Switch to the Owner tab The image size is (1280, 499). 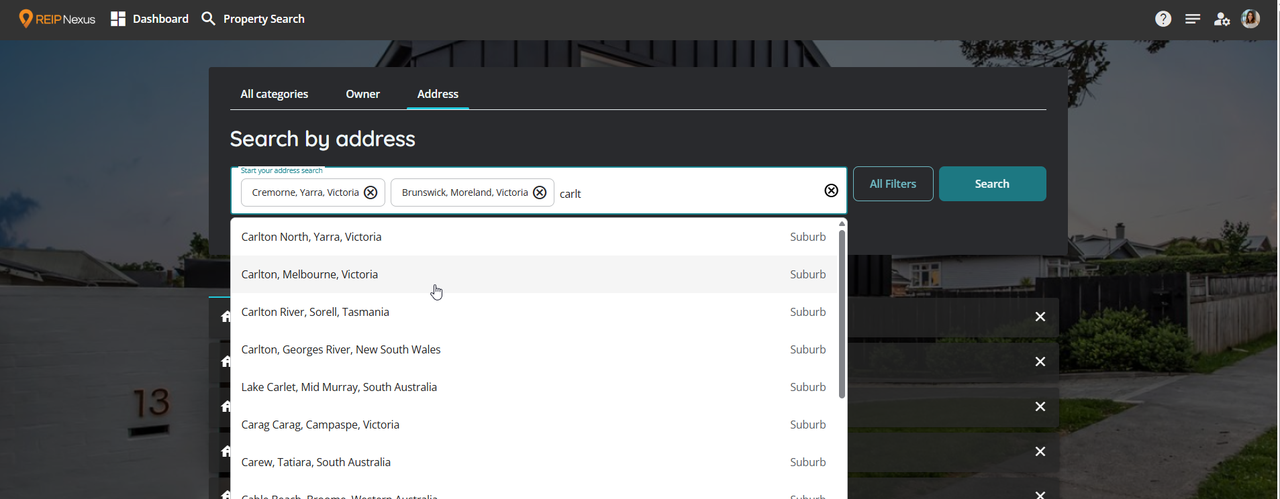pos(362,94)
